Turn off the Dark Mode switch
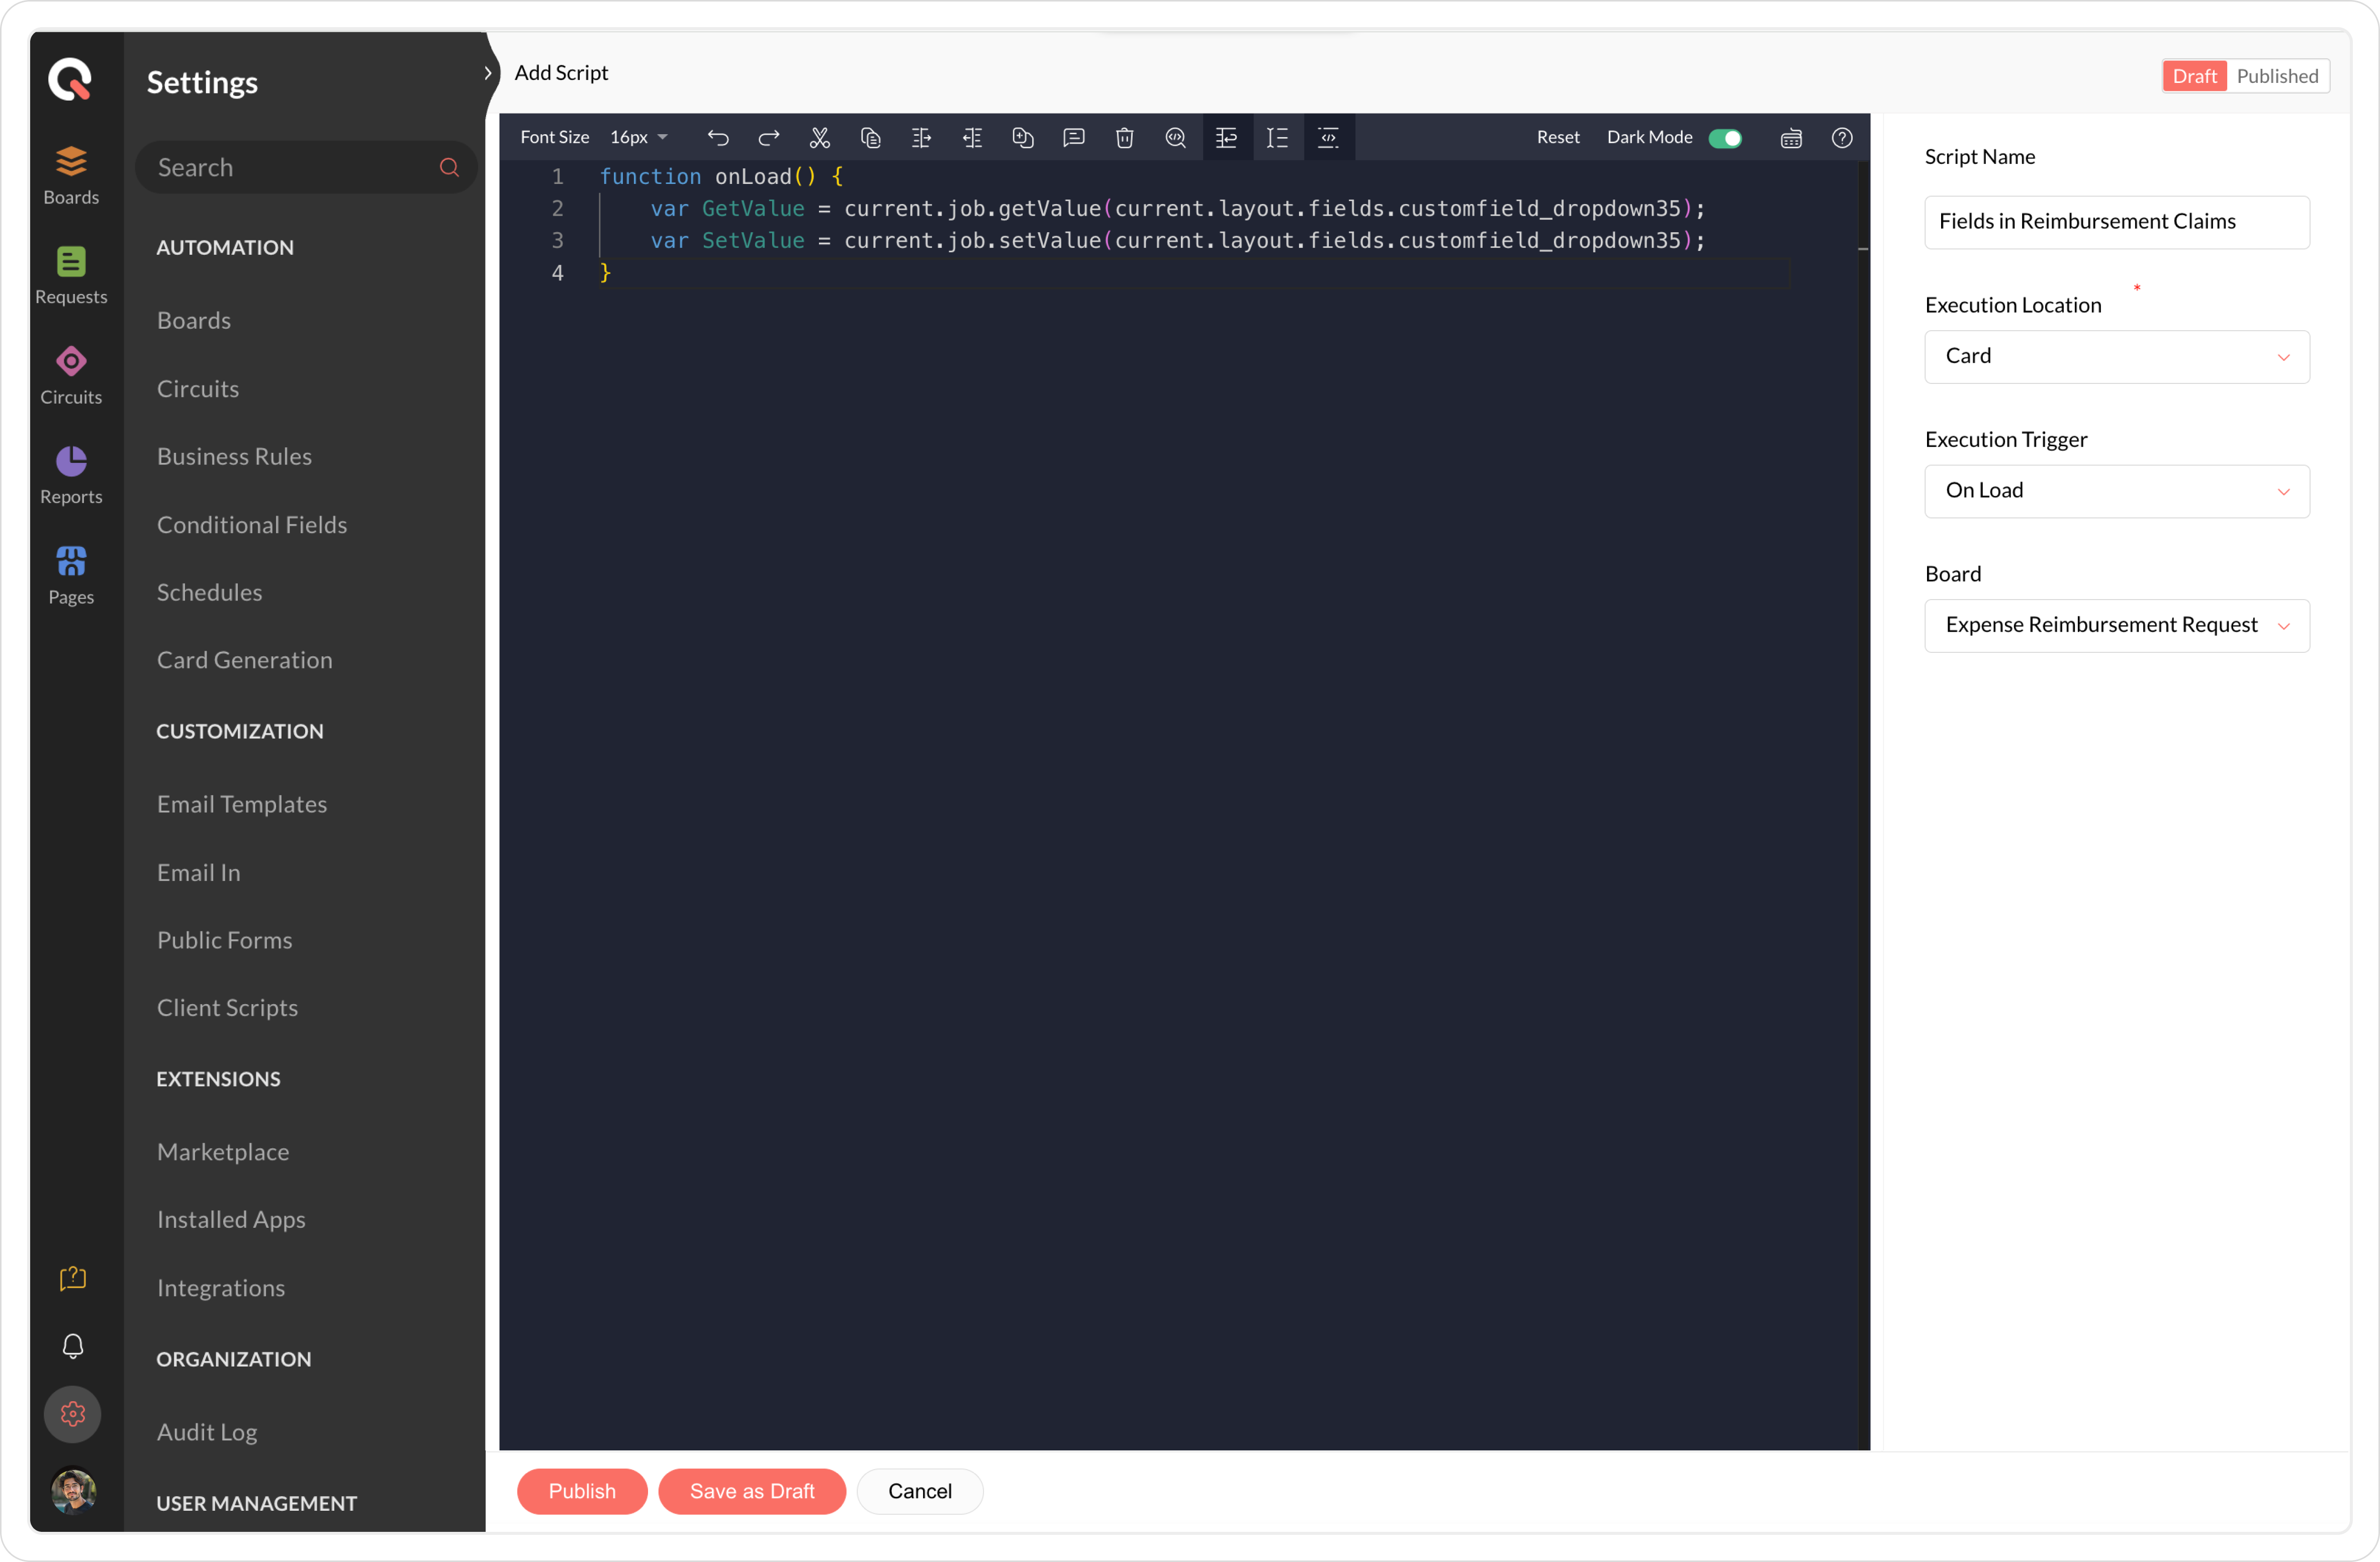This screenshot has height=1562, width=2380. tap(1725, 138)
